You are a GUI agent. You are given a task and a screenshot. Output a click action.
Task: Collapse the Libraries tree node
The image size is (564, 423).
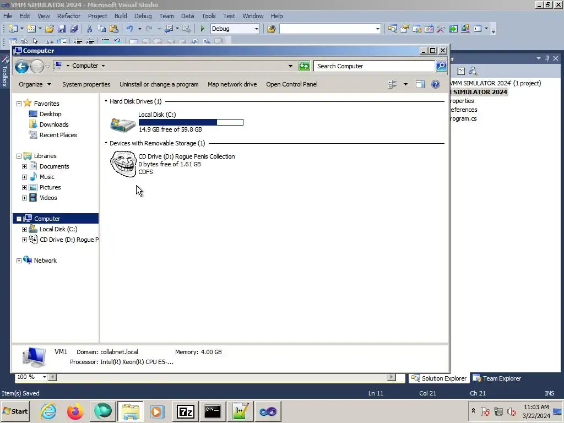pos(19,156)
